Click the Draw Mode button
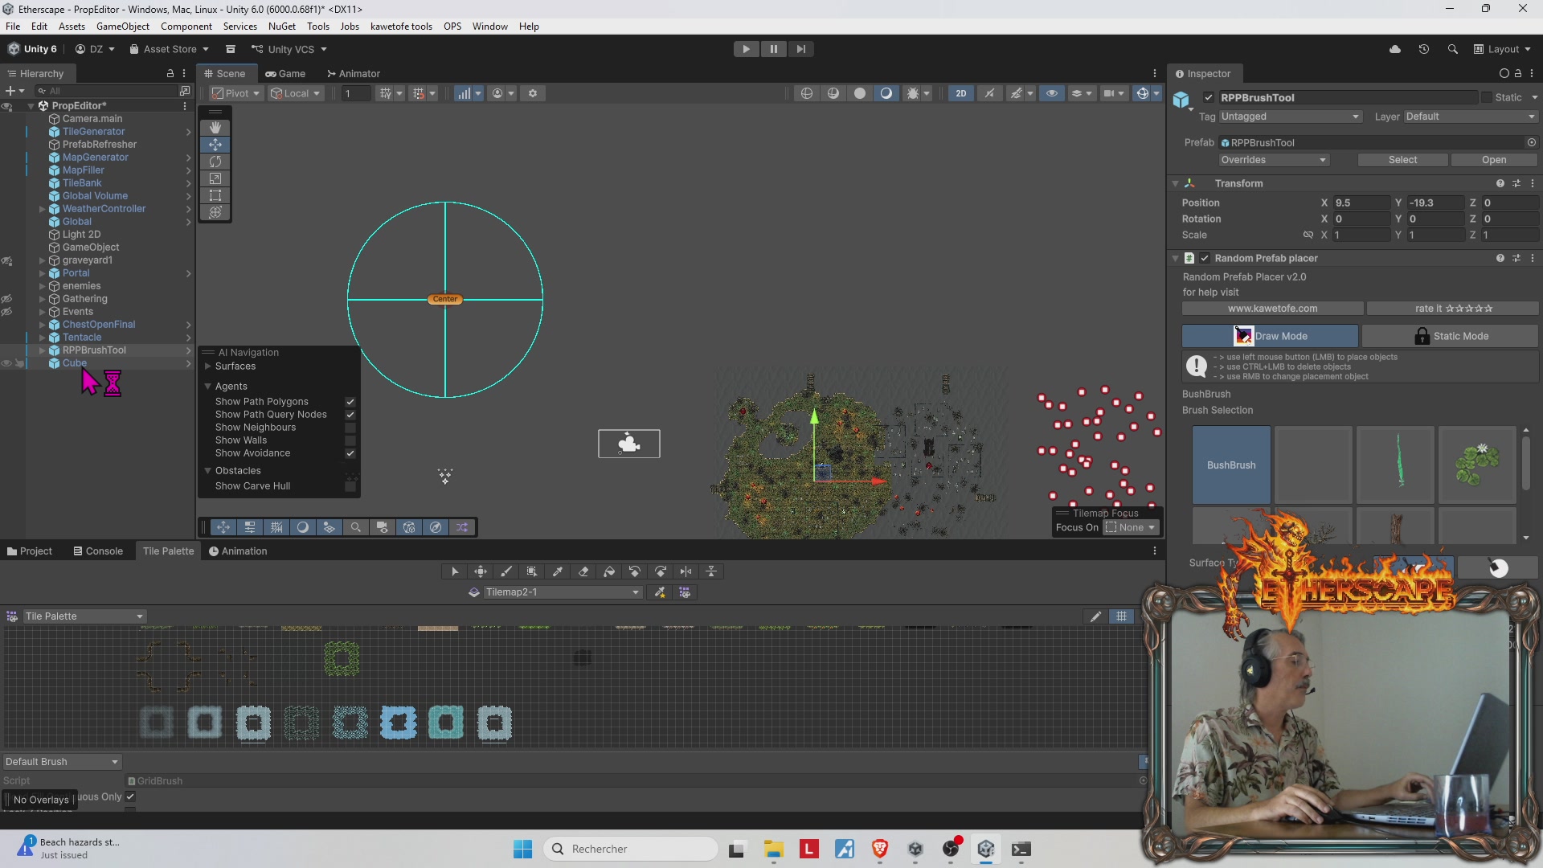Screen dimensions: 1543x868 tap(1270, 336)
